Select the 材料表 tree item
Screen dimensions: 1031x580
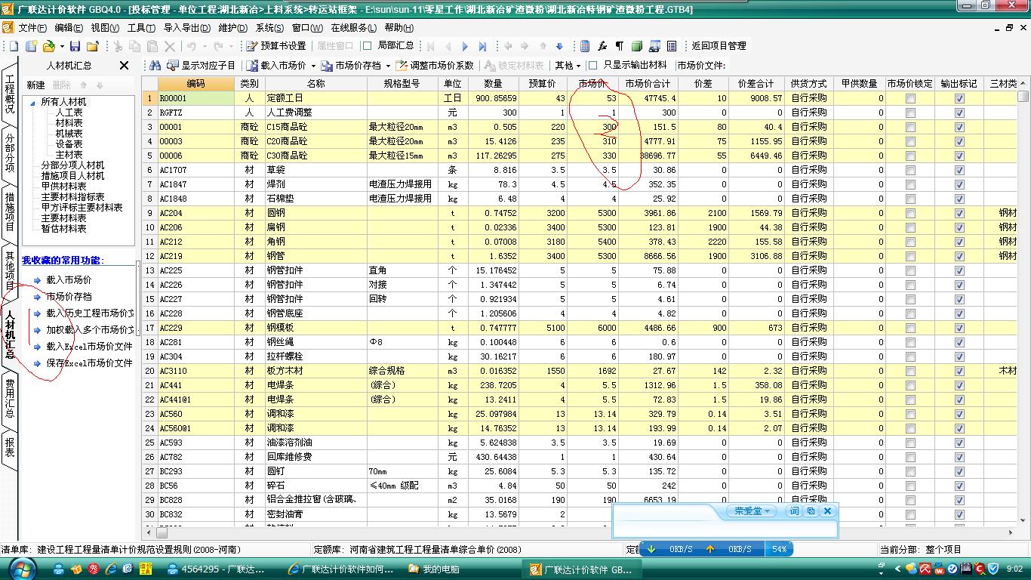(x=69, y=123)
